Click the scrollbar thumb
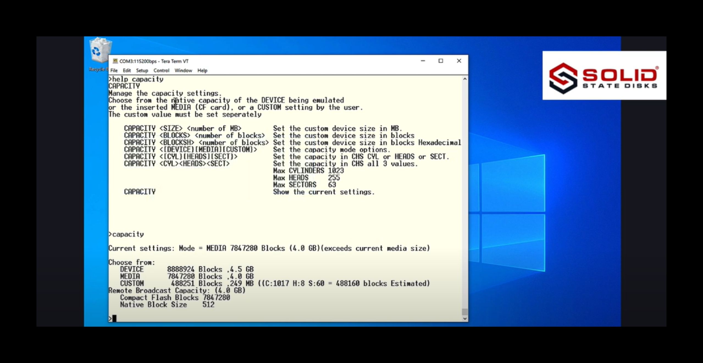Viewport: 703px width, 363px height. point(464,311)
